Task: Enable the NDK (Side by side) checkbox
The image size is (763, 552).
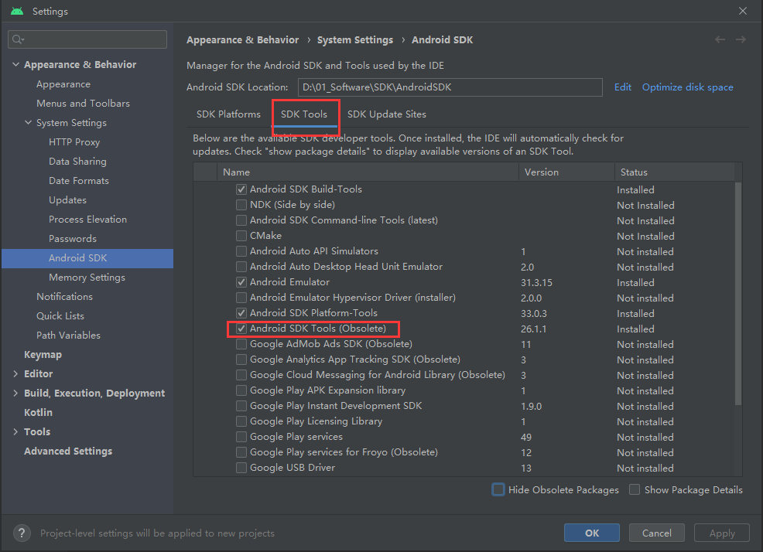Action: (241, 205)
